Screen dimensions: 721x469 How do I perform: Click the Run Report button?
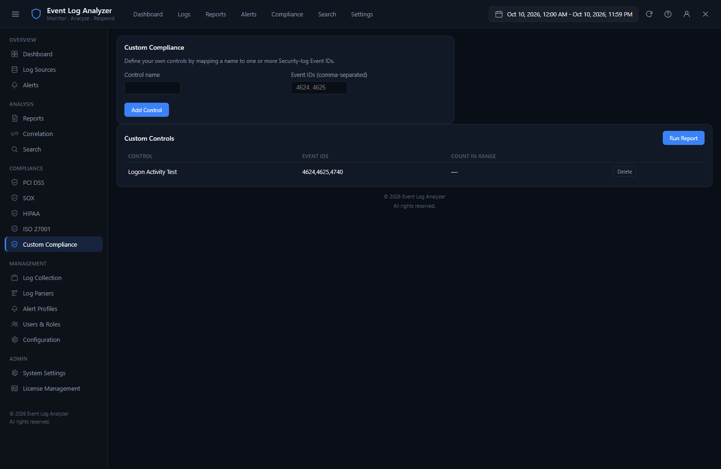click(x=683, y=138)
